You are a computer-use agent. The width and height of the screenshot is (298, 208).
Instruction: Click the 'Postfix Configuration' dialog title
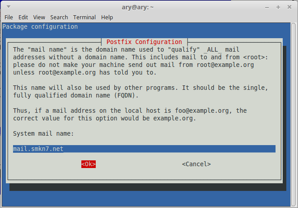[x=144, y=42]
